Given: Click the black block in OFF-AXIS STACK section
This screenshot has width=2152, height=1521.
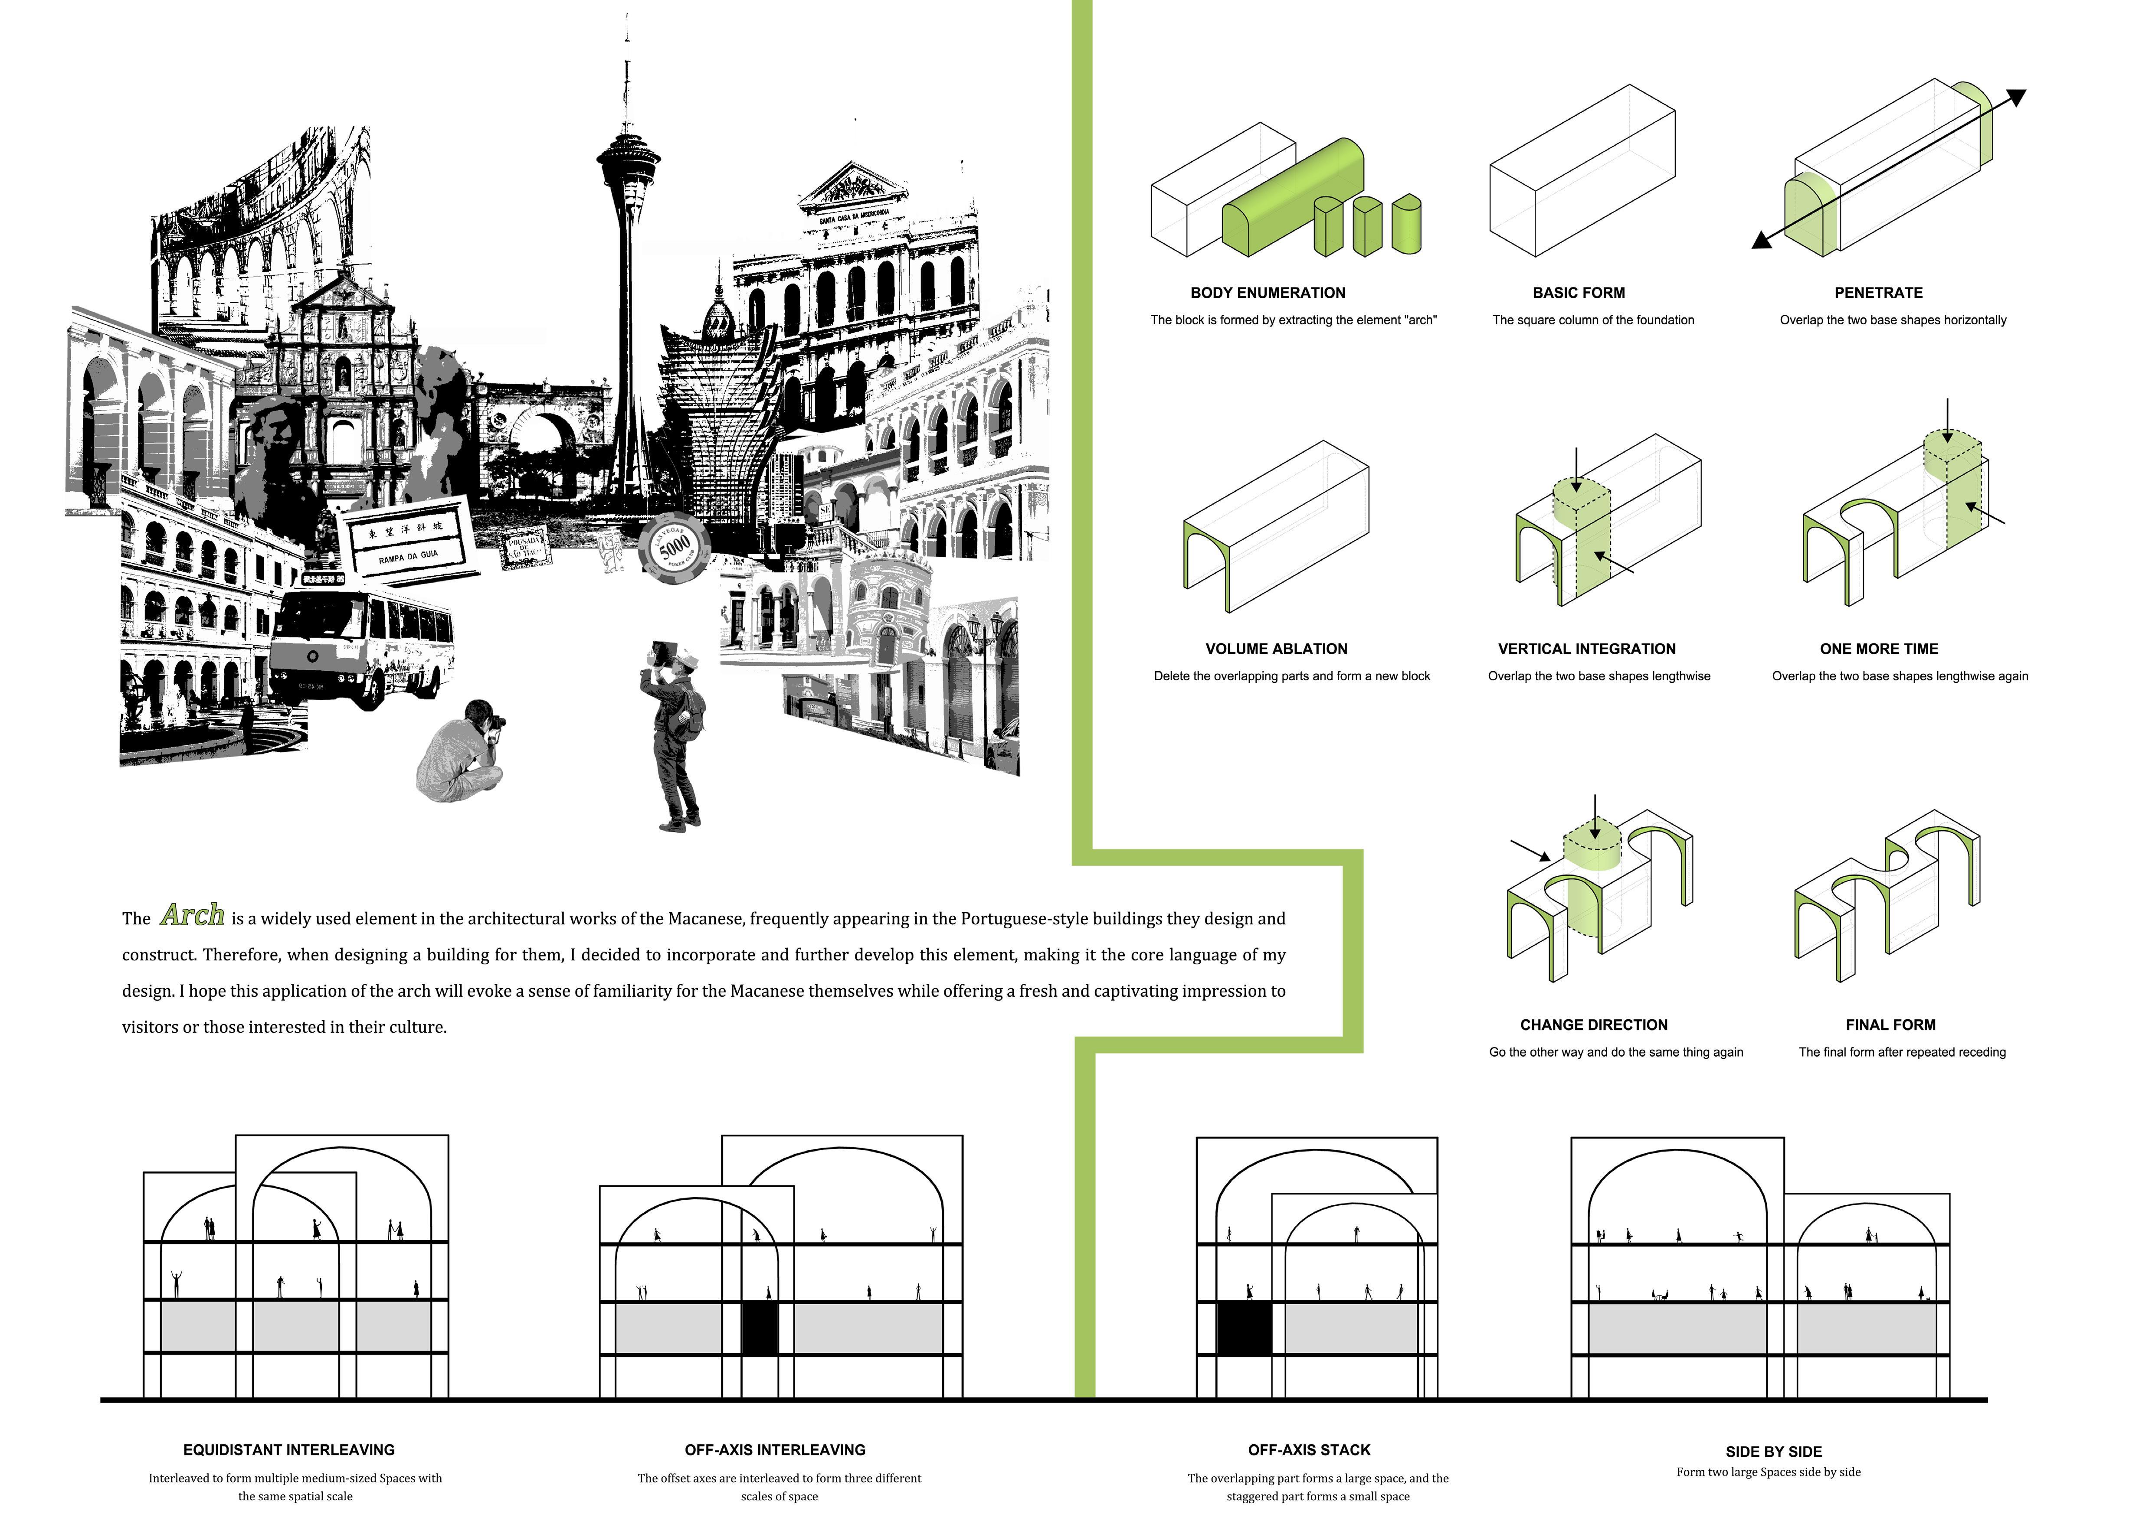Looking at the screenshot, I should tap(1244, 1328).
